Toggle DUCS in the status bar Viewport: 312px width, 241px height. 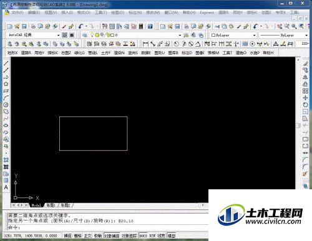point(143,235)
